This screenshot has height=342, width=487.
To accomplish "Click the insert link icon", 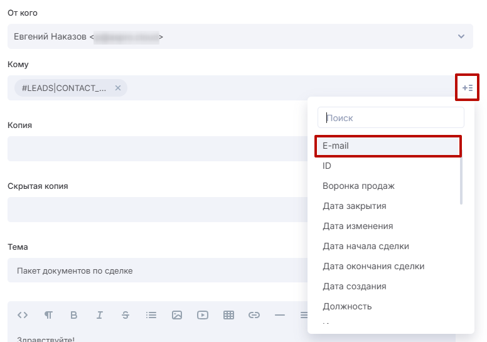I will (x=254, y=315).
